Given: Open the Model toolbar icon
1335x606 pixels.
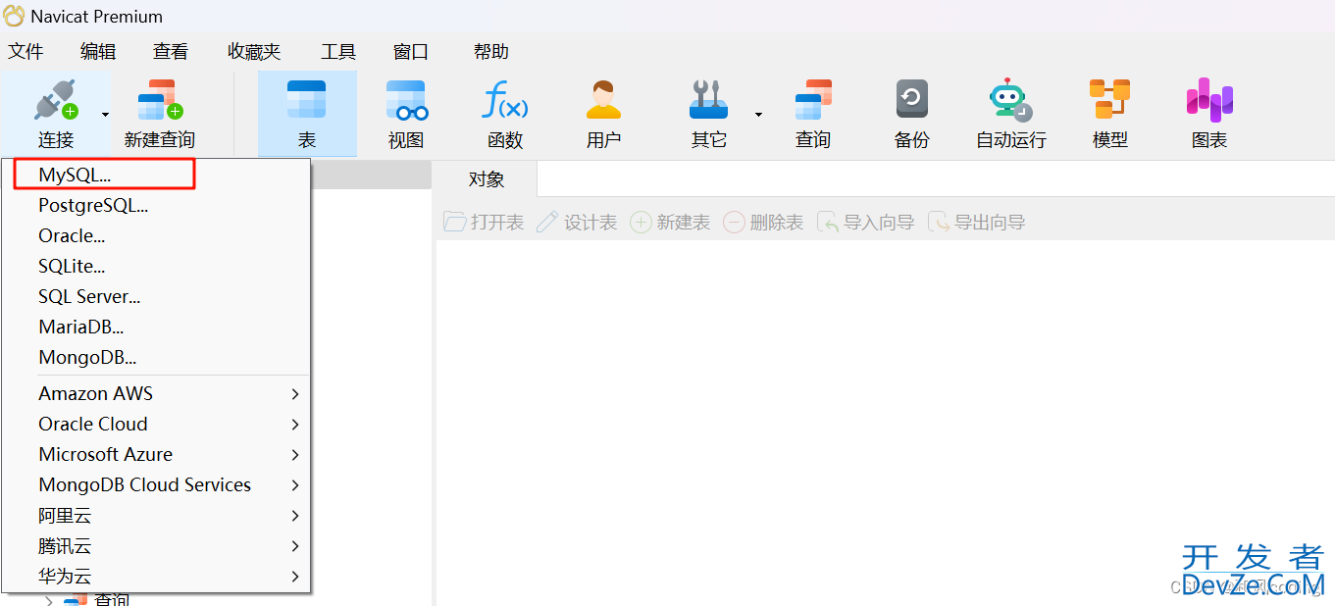Looking at the screenshot, I should click(x=1110, y=101).
